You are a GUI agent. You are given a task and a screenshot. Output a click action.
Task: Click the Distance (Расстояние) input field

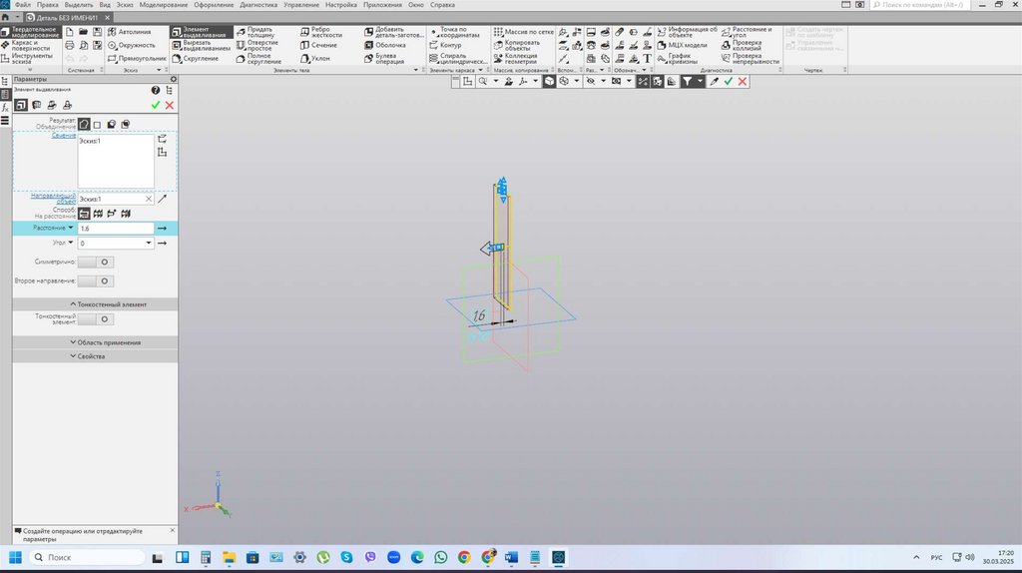(x=115, y=229)
